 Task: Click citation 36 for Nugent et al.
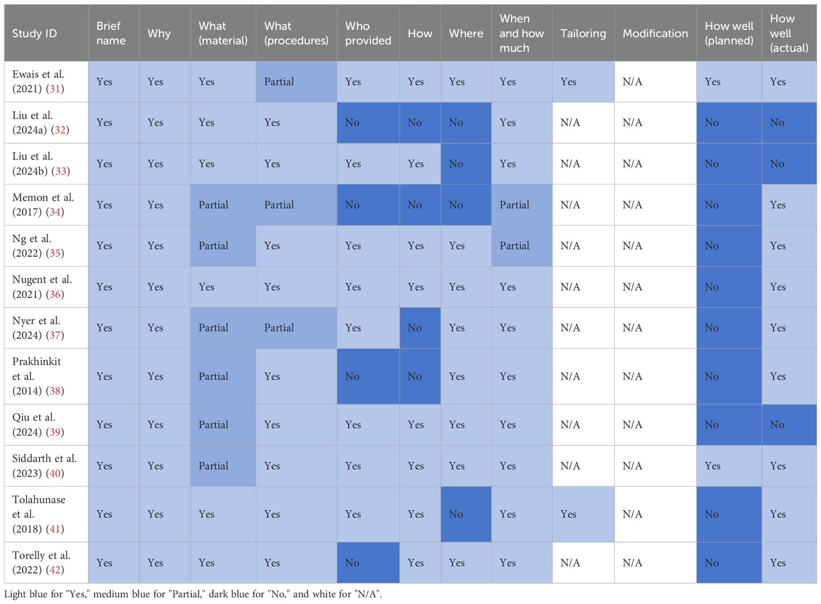coord(55,294)
